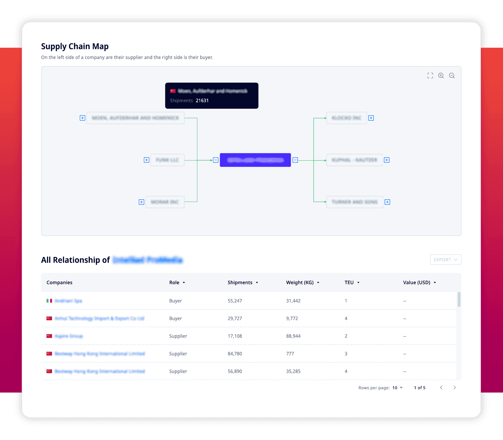
Task: Click the Supply Chain Map heading
Action: [x=75, y=46]
